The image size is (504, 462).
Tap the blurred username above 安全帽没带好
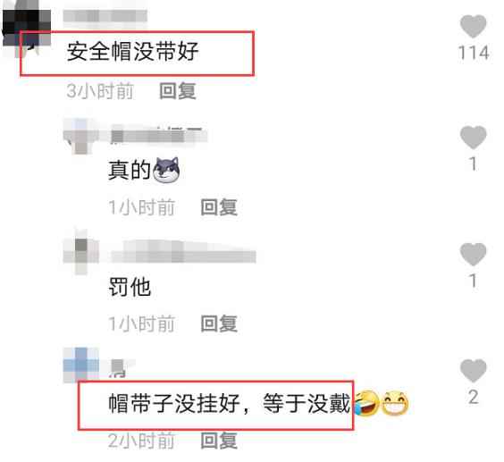(x=105, y=16)
